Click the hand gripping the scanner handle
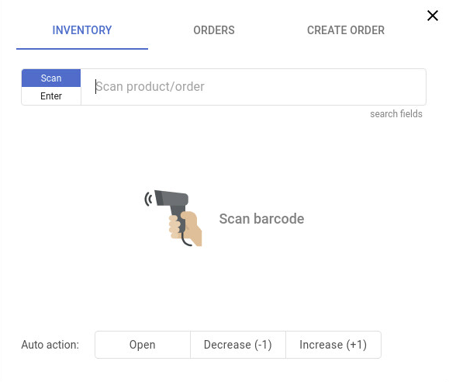 click(185, 228)
